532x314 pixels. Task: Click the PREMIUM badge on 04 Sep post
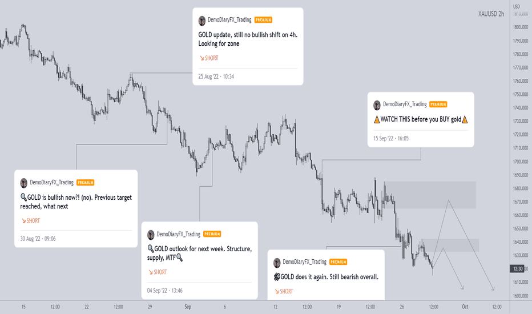click(x=212, y=234)
